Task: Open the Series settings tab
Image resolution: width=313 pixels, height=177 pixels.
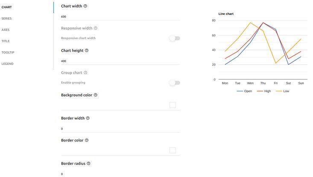Action: 6,18
